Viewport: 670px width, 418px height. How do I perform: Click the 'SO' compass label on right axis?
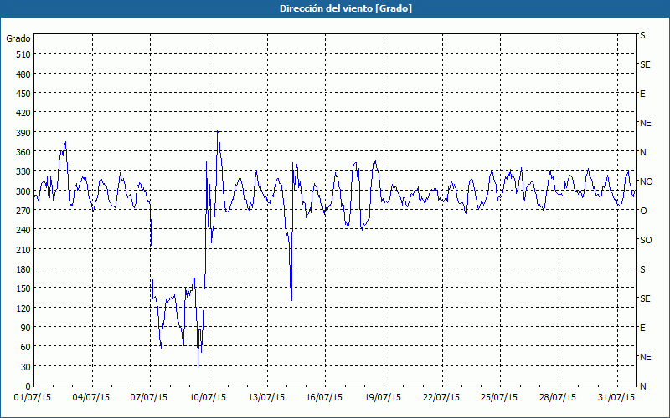pyautogui.click(x=646, y=240)
